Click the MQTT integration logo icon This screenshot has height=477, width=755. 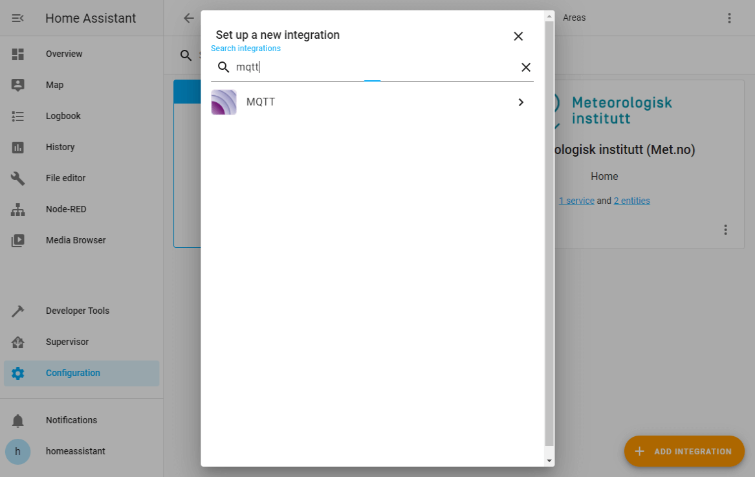(224, 102)
